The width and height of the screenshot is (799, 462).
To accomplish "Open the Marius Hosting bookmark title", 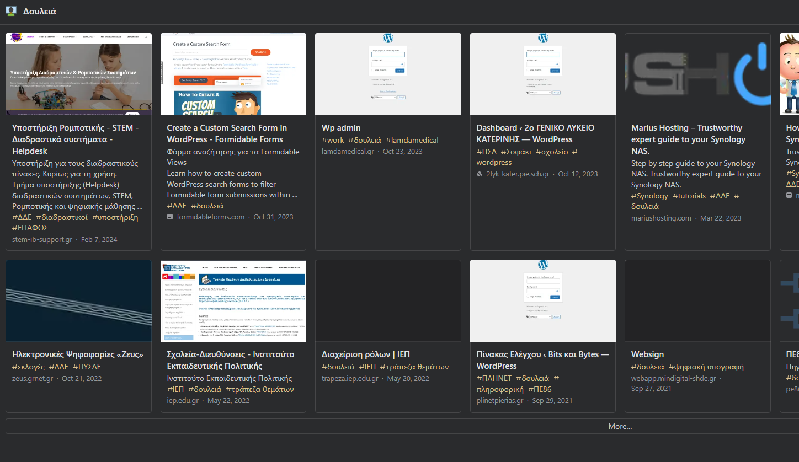I will 688,139.
